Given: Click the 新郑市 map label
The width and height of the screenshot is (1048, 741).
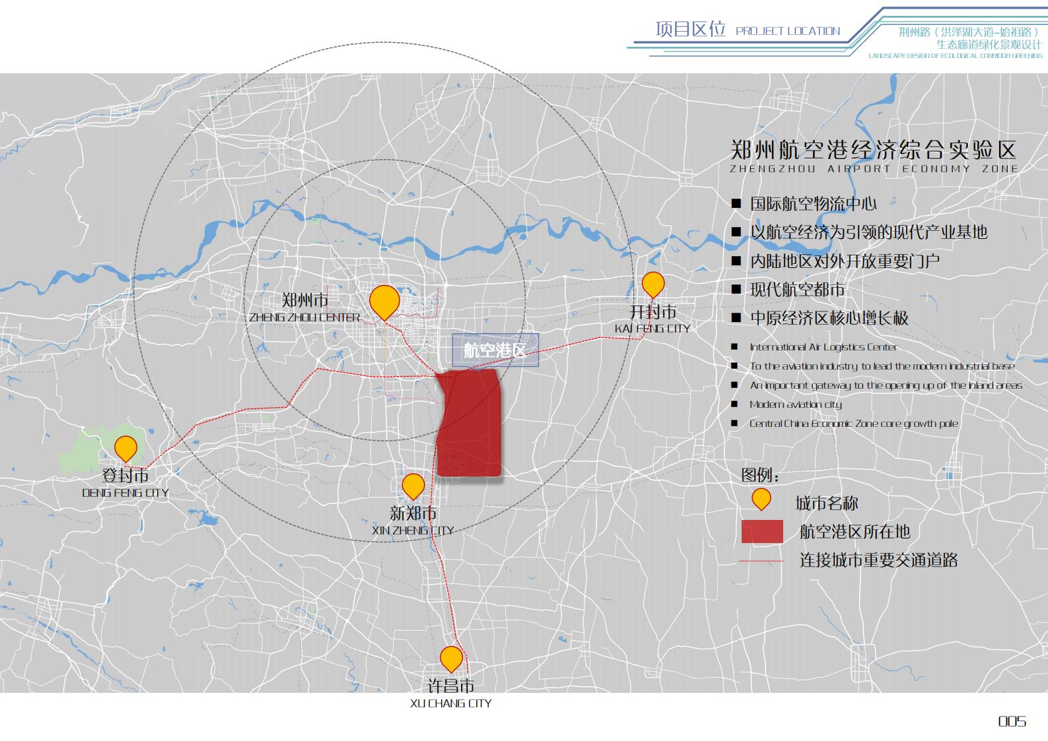Looking at the screenshot, I should tap(413, 513).
